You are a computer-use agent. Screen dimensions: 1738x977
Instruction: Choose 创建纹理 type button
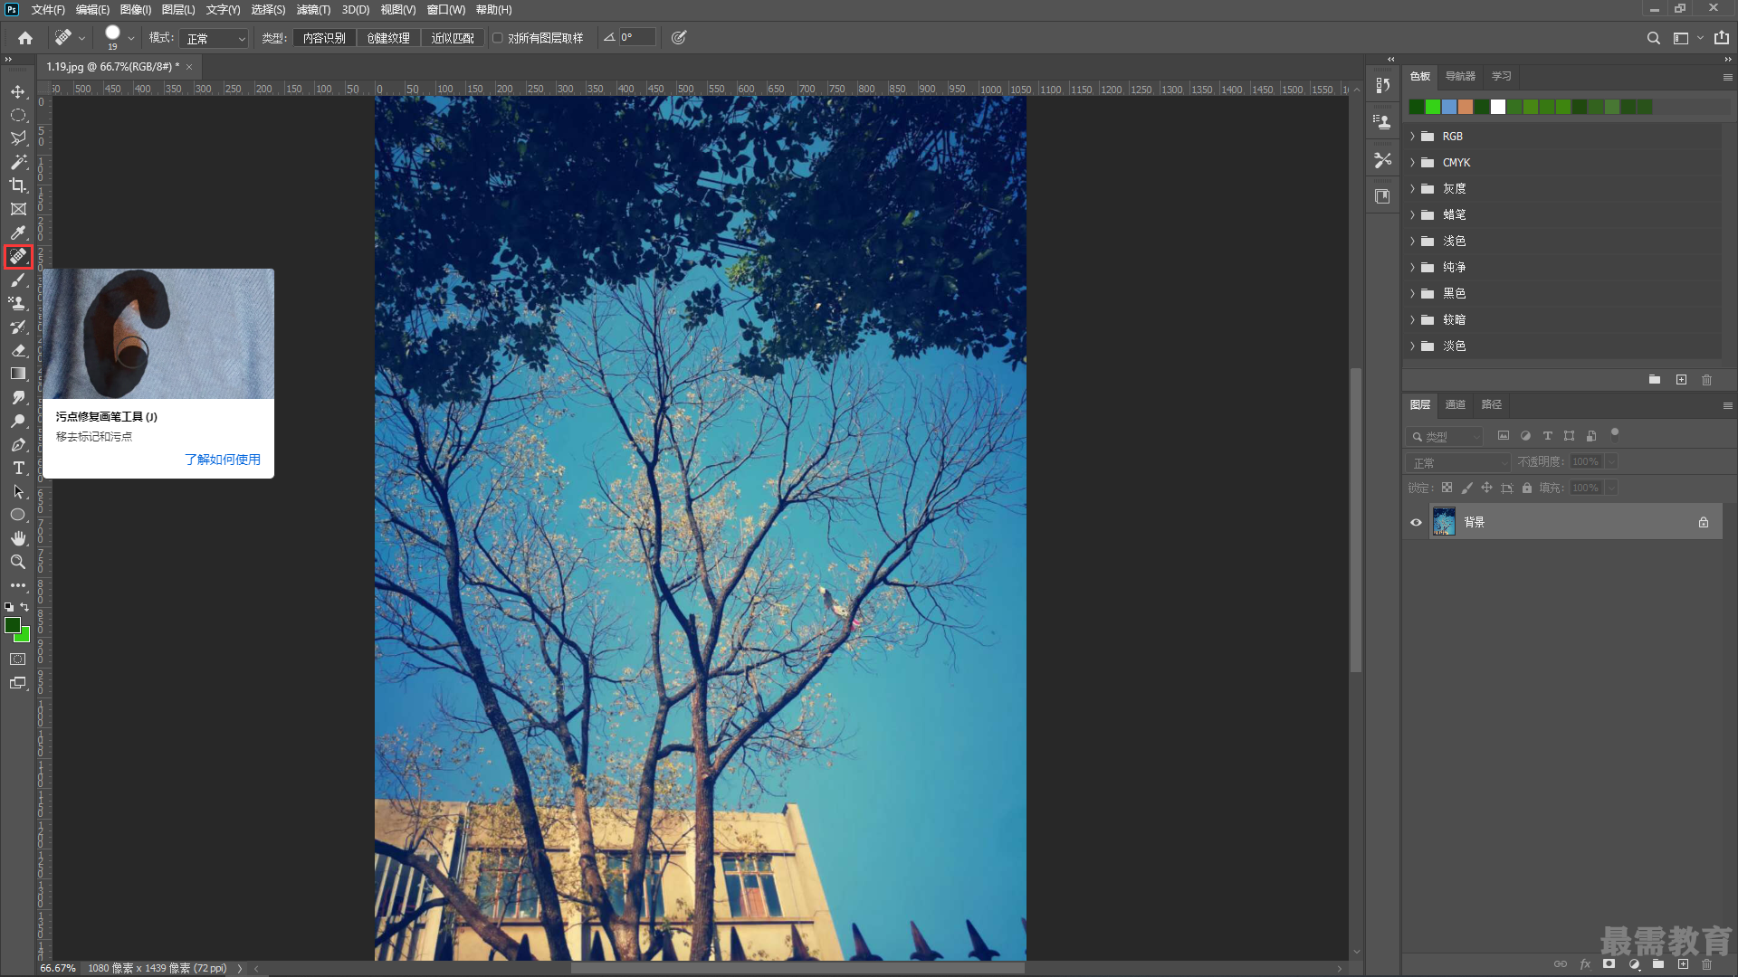point(388,38)
